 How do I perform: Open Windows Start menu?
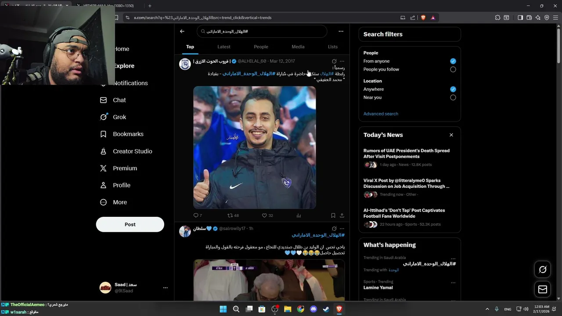tap(223, 309)
